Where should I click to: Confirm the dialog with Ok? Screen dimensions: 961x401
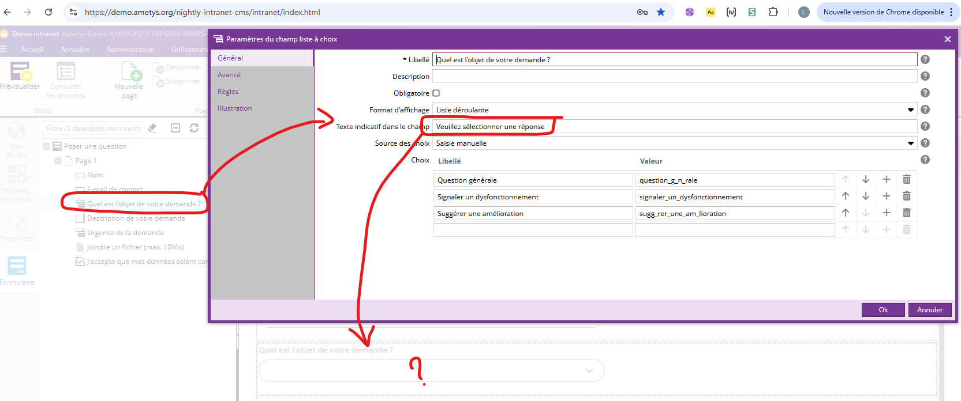click(x=883, y=310)
